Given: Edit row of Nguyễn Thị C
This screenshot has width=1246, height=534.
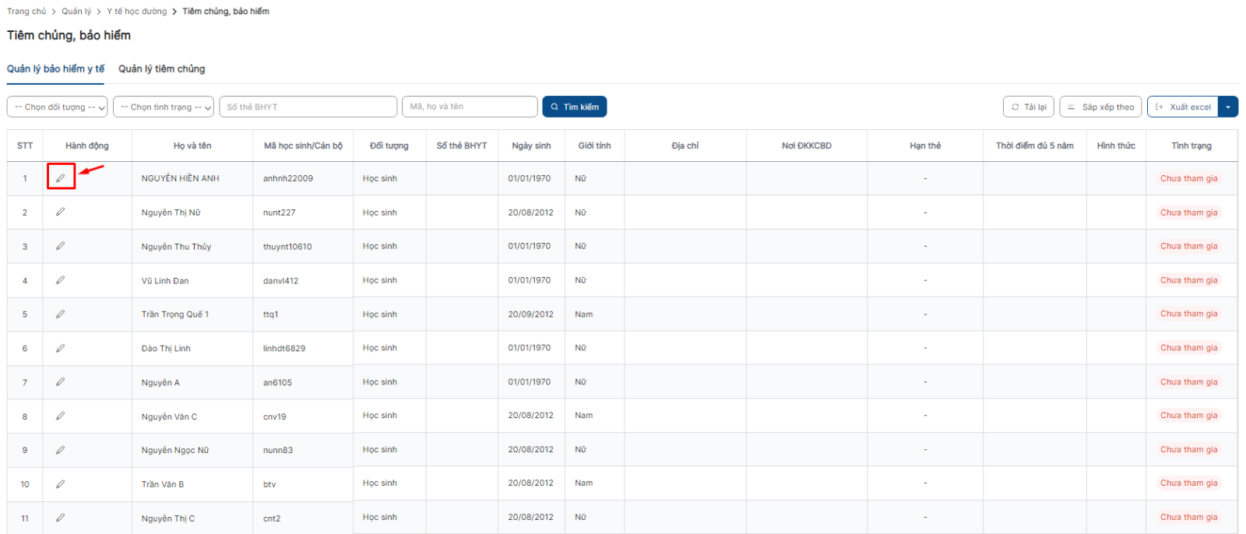Looking at the screenshot, I should pos(61,518).
